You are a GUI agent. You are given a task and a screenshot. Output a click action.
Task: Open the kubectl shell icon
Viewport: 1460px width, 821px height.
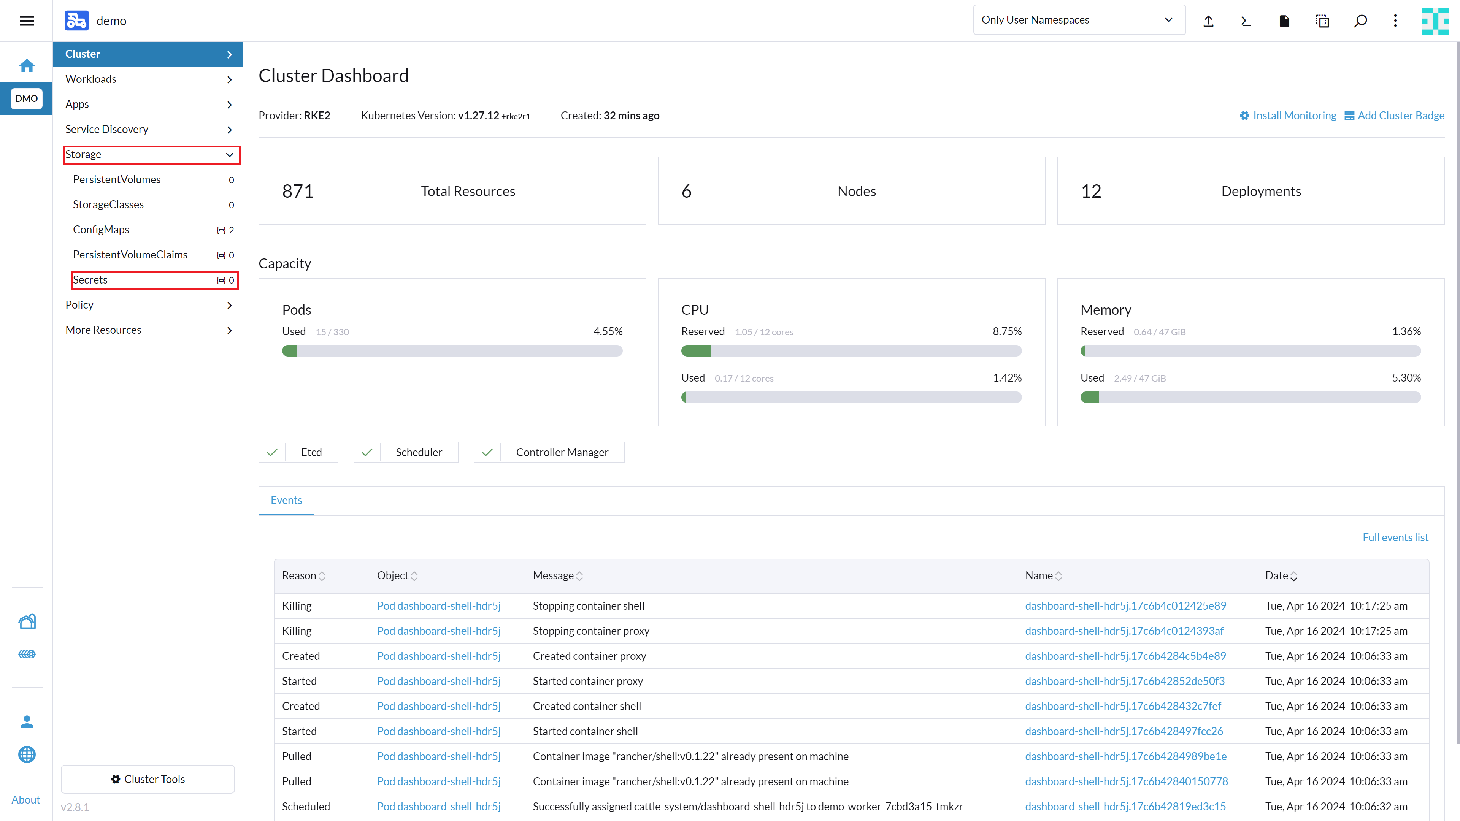point(1245,21)
